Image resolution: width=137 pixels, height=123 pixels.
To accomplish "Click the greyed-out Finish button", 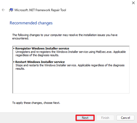I will [x=105, y=118].
